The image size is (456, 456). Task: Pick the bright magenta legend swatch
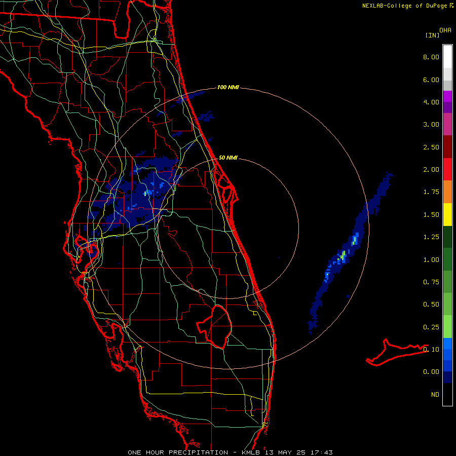tap(447, 96)
